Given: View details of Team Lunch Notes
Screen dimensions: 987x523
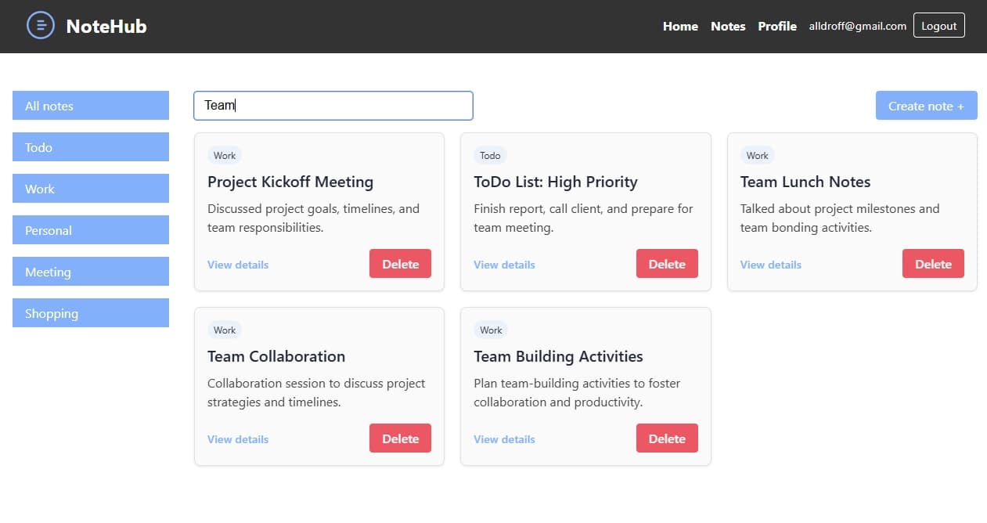Looking at the screenshot, I should point(771,265).
